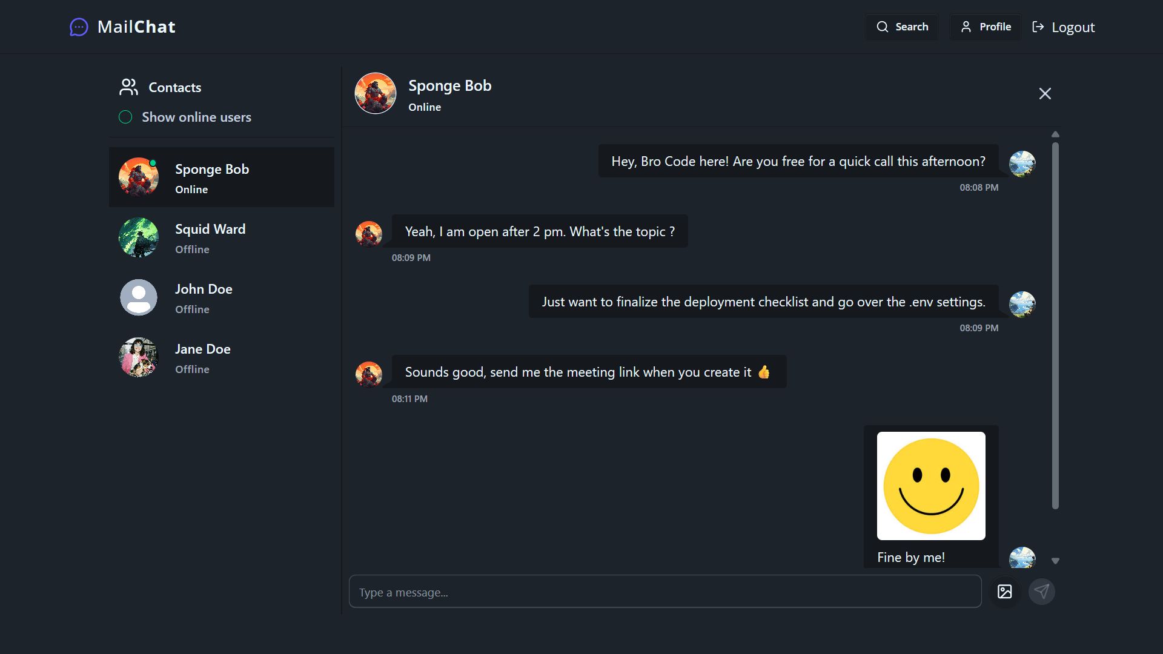Toggle the Show online users checkbox
1163x654 pixels.
tap(125, 117)
